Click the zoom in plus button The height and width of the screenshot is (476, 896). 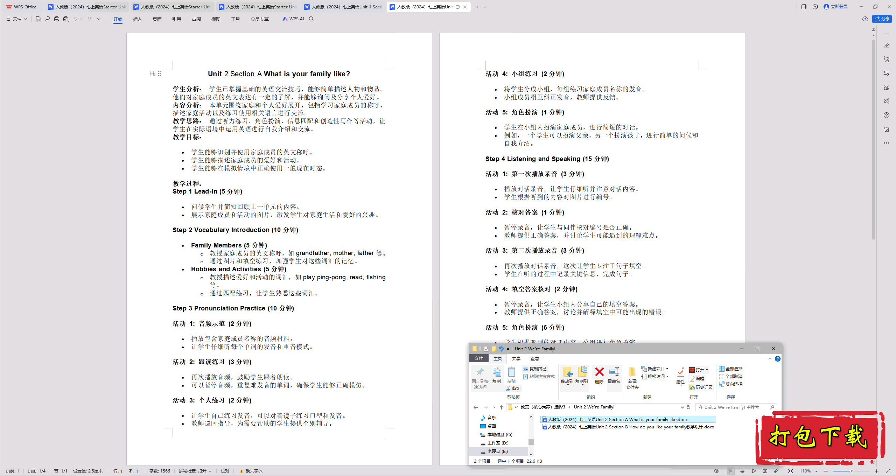tap(876, 471)
